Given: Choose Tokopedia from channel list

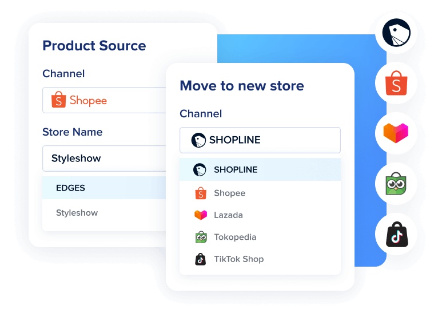Looking at the screenshot, I should click(260, 237).
